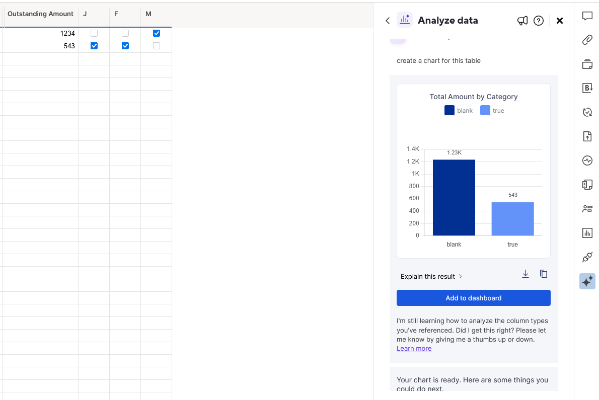Copy the chart using copy icon

pyautogui.click(x=544, y=274)
